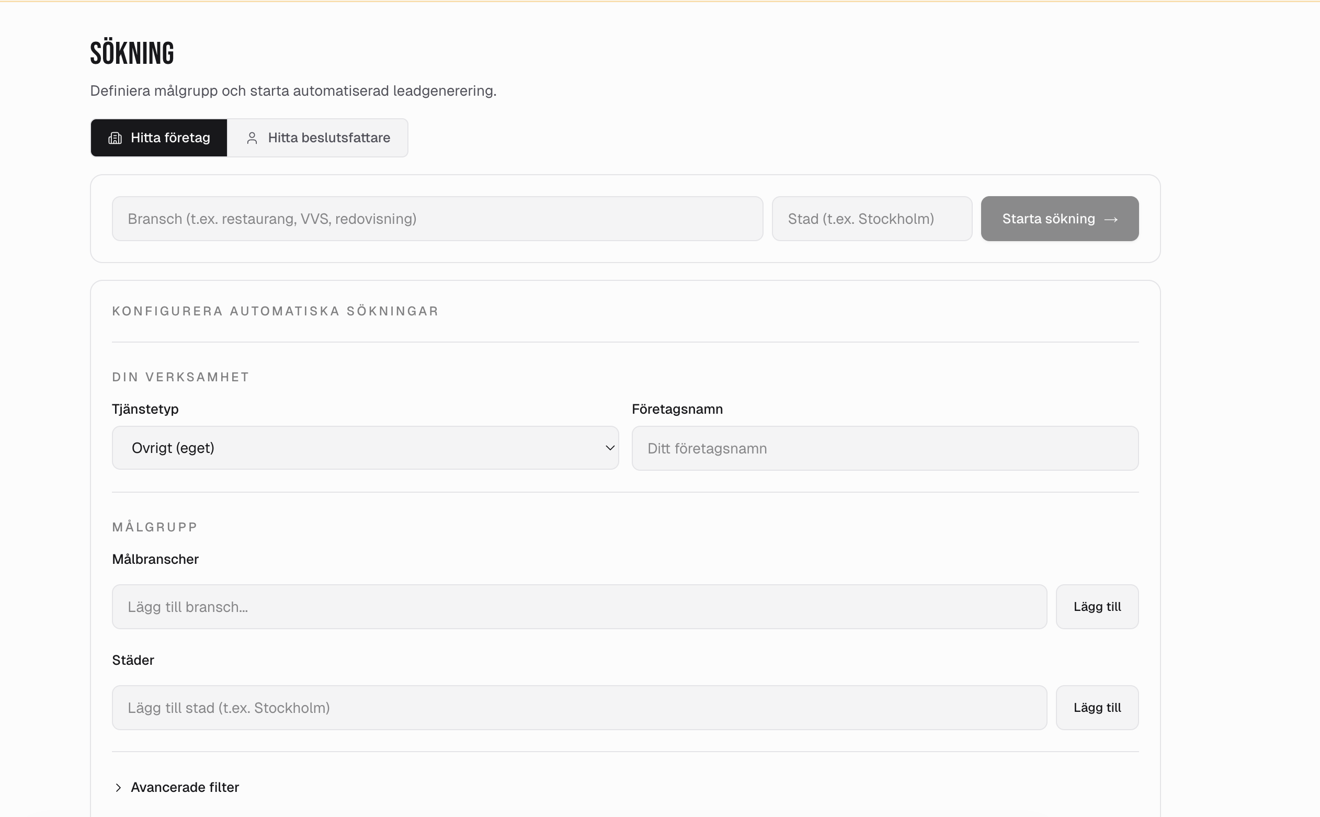
Task: Click the building icon in Hitta företag
Action: coord(115,138)
